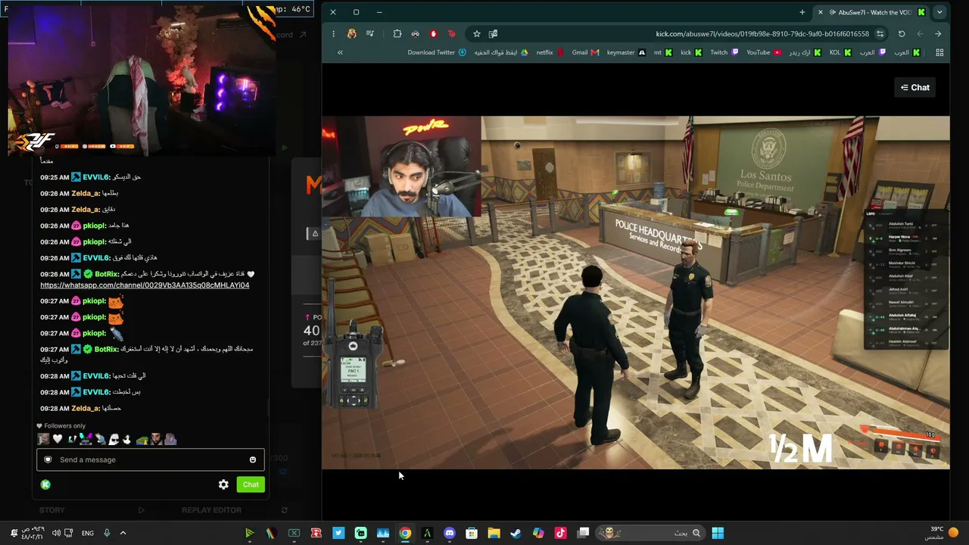This screenshot has height=545, width=969.
Task: Select the duck emote in quick emotes
Action: [126, 439]
